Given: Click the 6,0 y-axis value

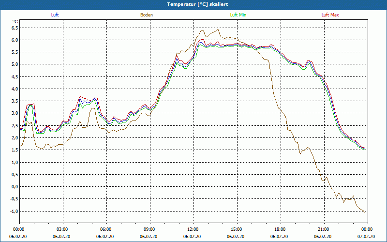Looking at the screenshot, I should pyautogui.click(x=15, y=40).
